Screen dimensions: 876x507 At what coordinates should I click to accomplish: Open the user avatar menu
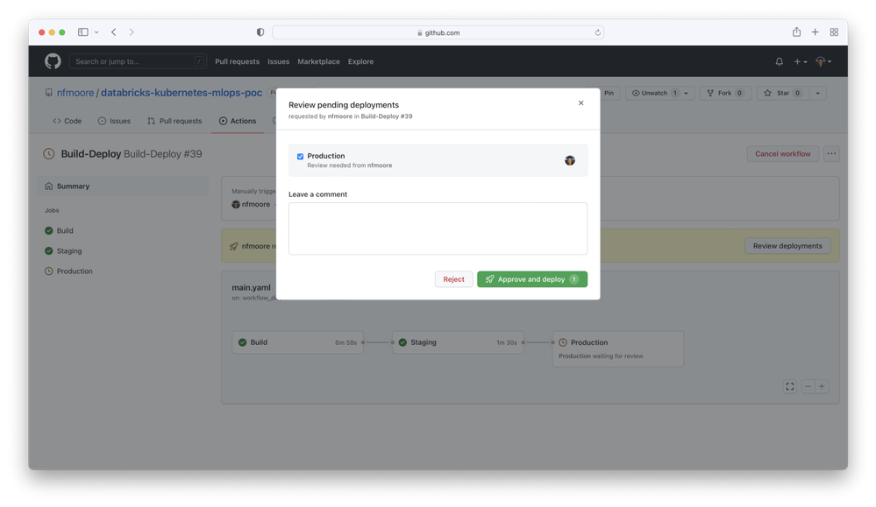tap(823, 61)
